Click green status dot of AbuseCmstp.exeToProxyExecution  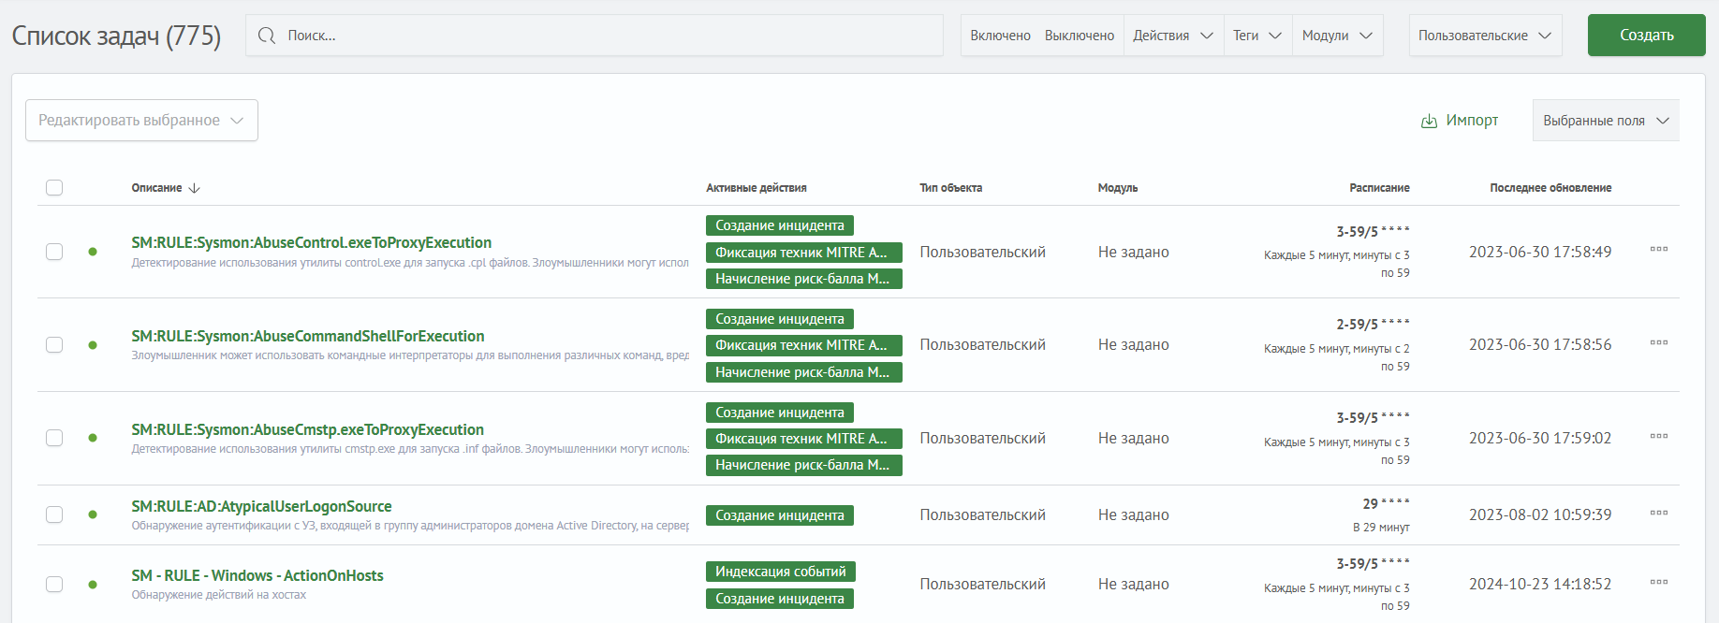click(x=93, y=438)
